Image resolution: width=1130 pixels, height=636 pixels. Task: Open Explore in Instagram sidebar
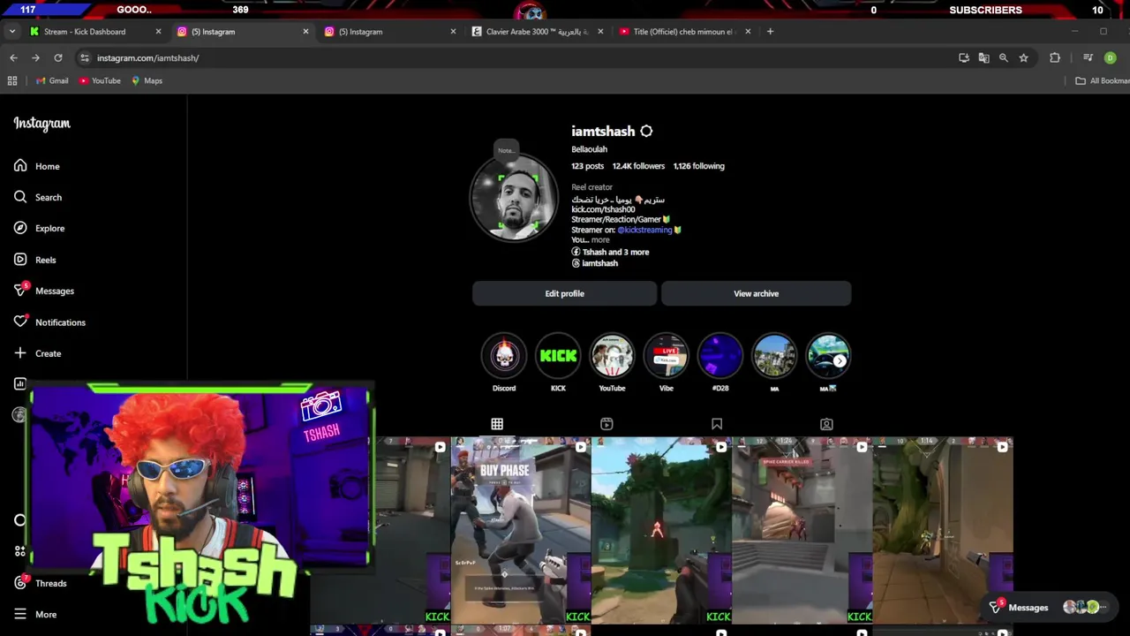[39, 228]
